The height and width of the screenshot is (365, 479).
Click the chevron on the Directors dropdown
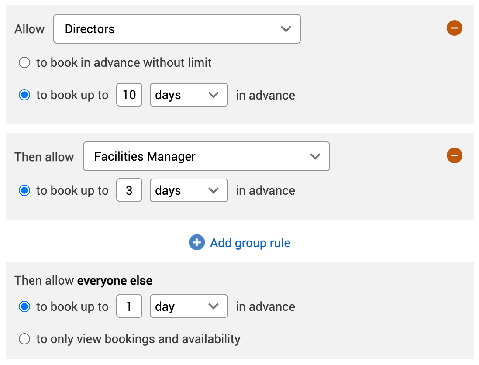tap(286, 29)
